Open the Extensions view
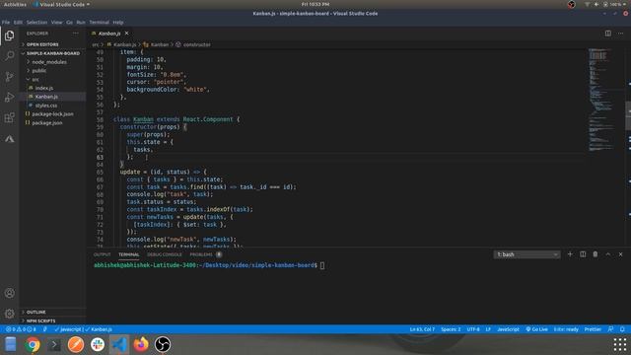The width and height of the screenshot is (631, 355). coord(9,118)
